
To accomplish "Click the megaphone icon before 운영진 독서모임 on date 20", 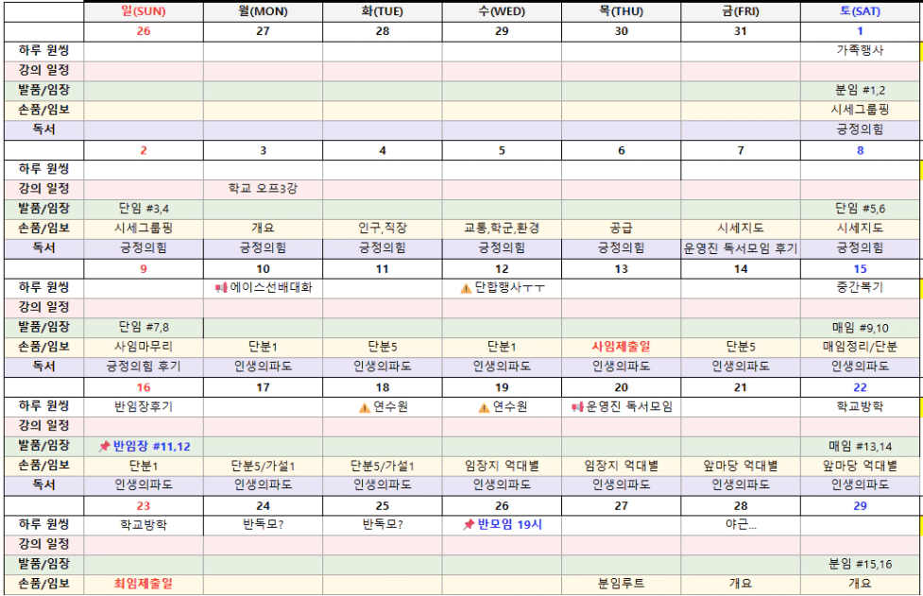I will pyautogui.click(x=577, y=406).
